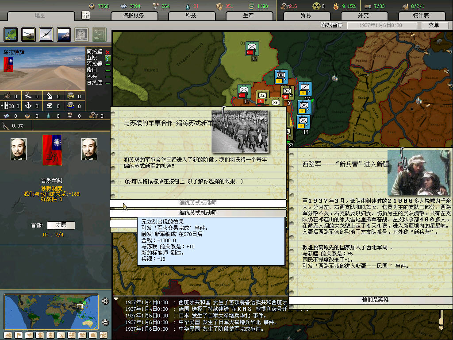The width and height of the screenshot is (453, 340).
Task: Open the 科技 tab
Action: tap(191, 15)
